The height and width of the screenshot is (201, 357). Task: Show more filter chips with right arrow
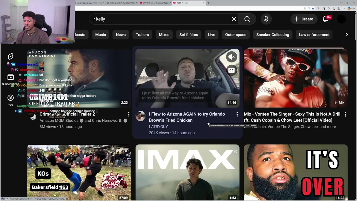(x=347, y=35)
